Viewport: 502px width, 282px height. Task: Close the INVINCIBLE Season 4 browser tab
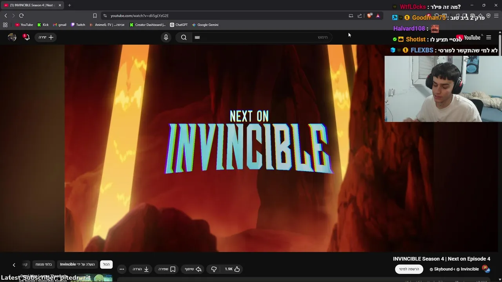[60, 5]
